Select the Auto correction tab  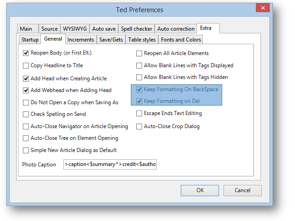176,29
